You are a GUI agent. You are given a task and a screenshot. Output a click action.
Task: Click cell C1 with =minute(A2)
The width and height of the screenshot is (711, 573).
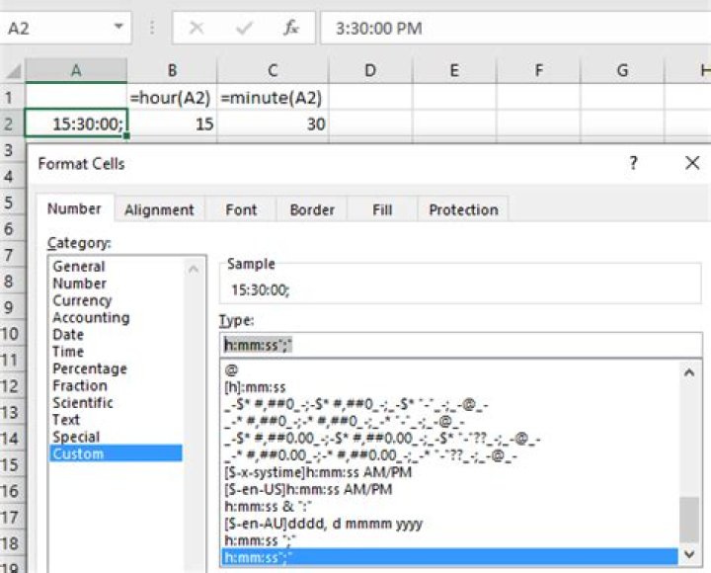tap(273, 97)
